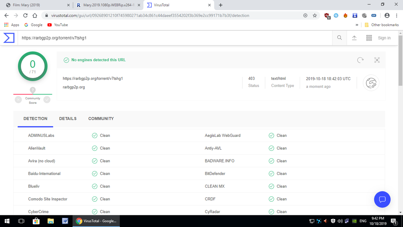Viewport: 403px width, 227px height.
Task: Open the Google bookmark
Action: point(33,25)
